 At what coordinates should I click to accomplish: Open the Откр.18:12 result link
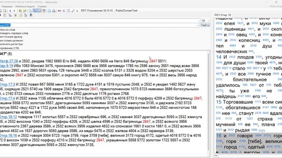coord(8,117)
